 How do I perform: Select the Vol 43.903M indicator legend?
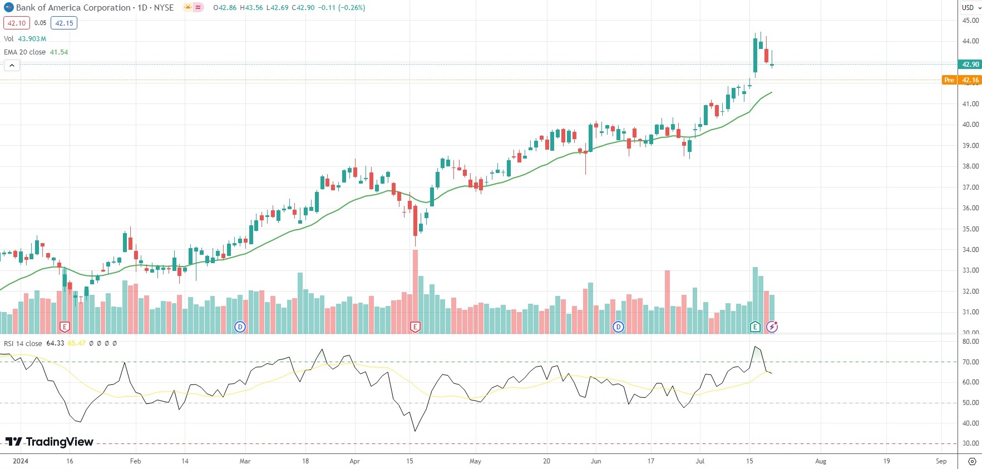(x=25, y=39)
